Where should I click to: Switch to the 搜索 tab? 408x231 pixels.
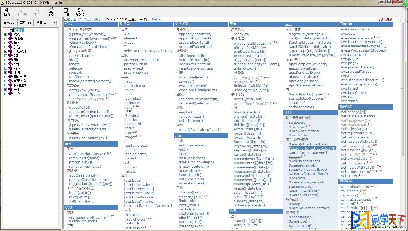click(42, 23)
